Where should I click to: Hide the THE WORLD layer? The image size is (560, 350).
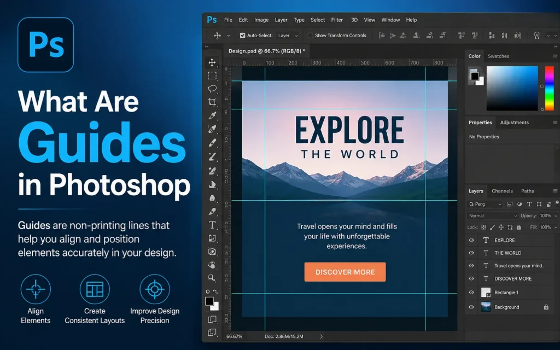coord(471,253)
